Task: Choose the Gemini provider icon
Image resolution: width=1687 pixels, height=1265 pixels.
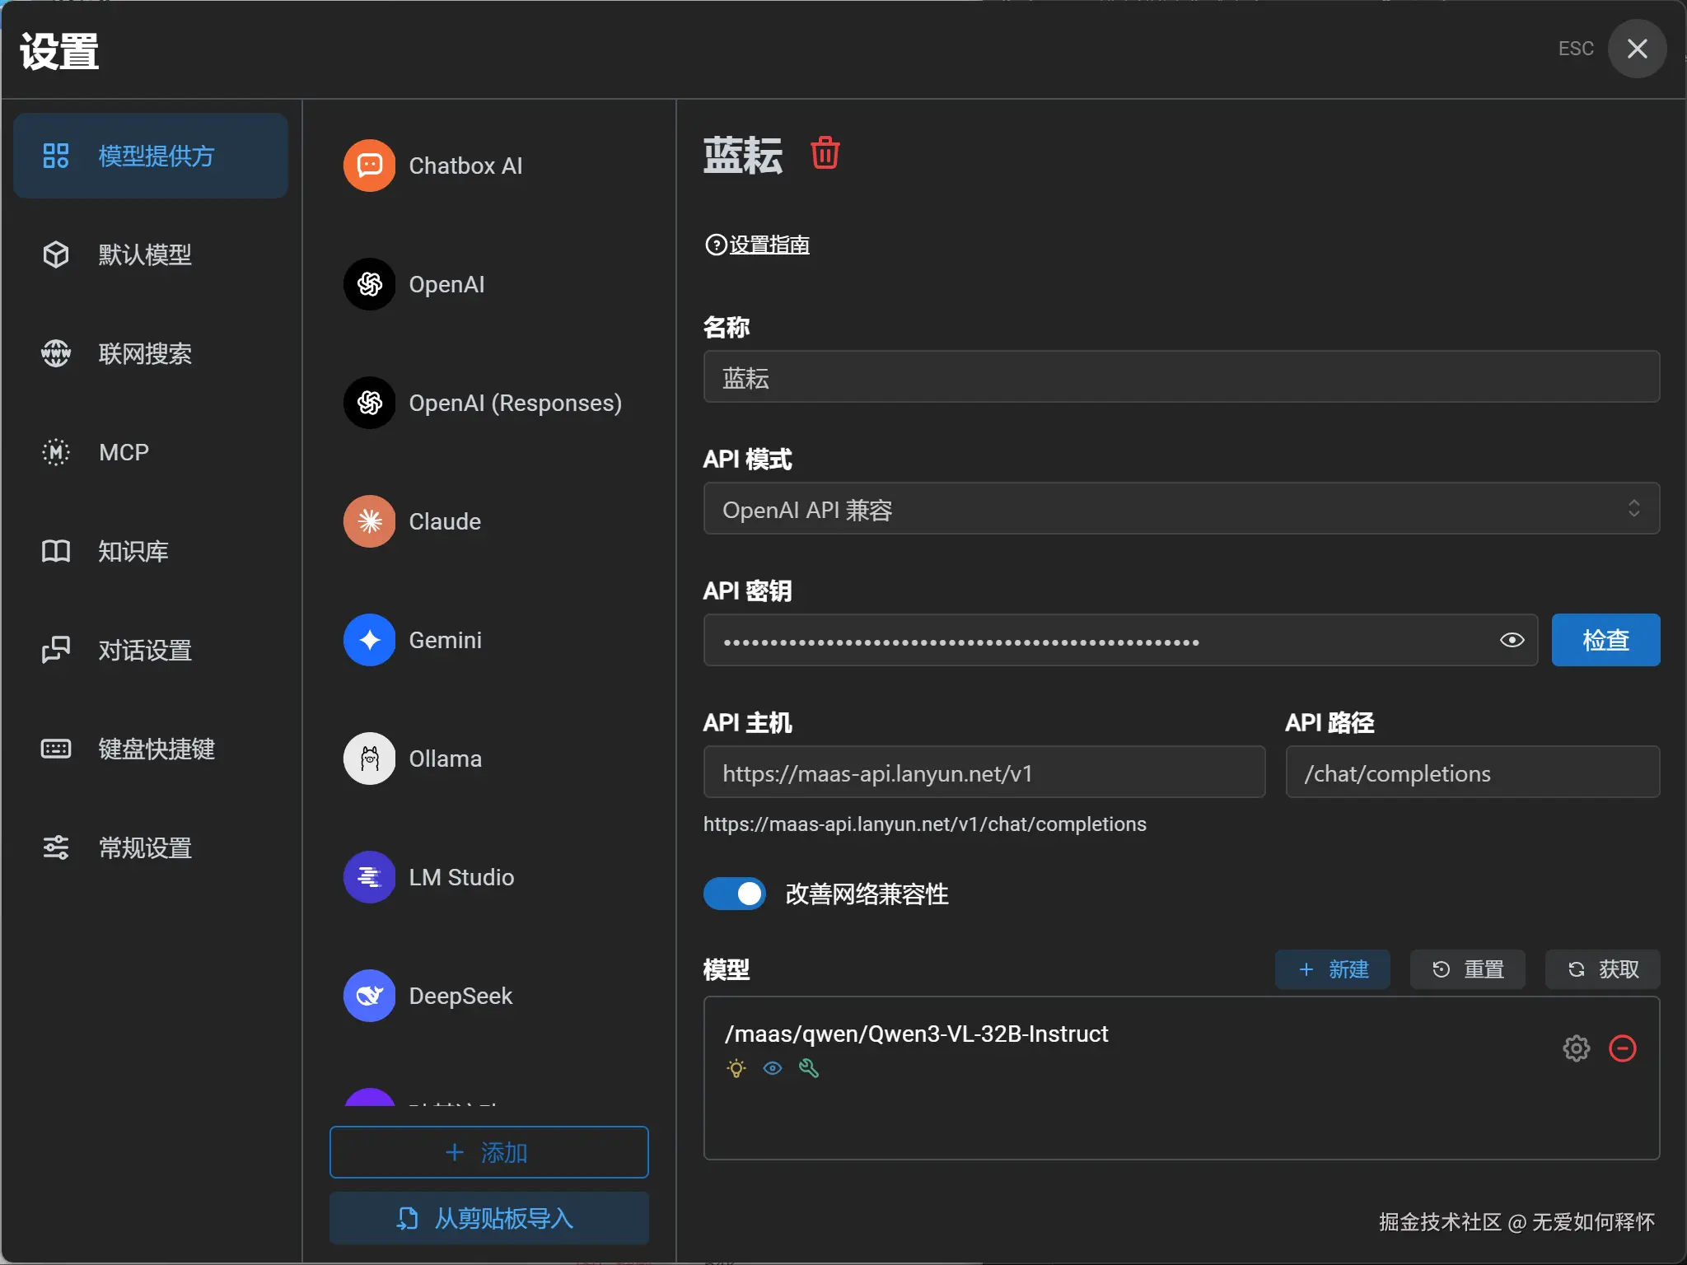Action: click(x=370, y=640)
